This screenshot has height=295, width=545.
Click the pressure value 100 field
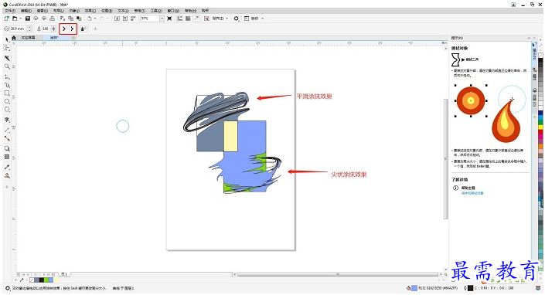(x=46, y=29)
